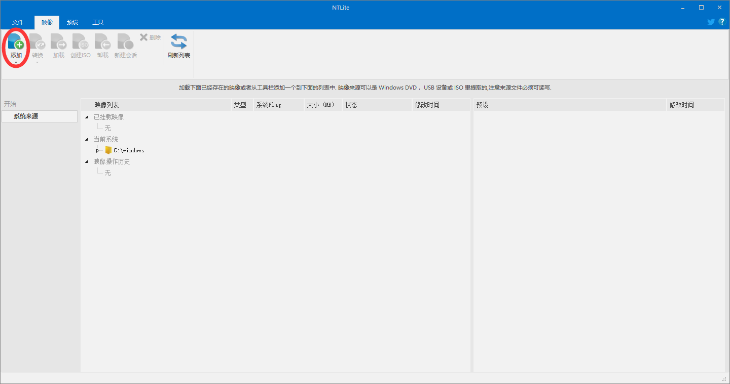Sort by 修改时间 header in presets panel
The image size is (730, 384).
click(696, 105)
